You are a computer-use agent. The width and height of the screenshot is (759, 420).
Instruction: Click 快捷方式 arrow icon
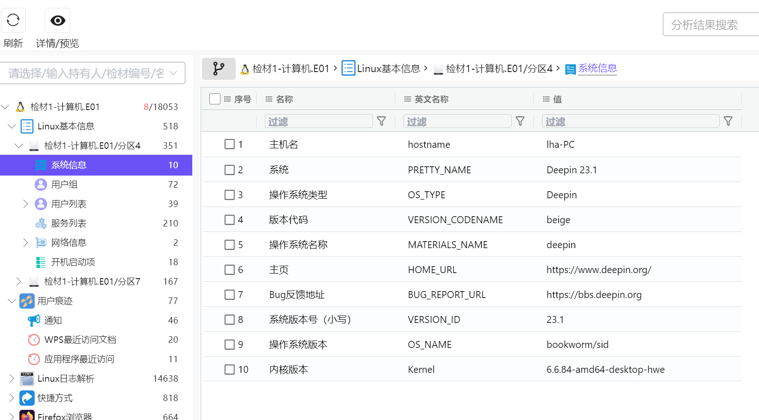27,398
